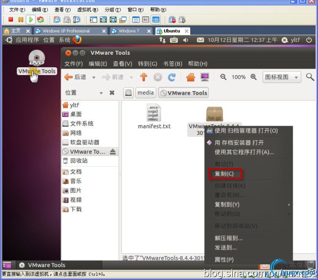Close the sidebar with the X
This screenshot has width=318, height=280.
pyautogui.click(x=112, y=93)
